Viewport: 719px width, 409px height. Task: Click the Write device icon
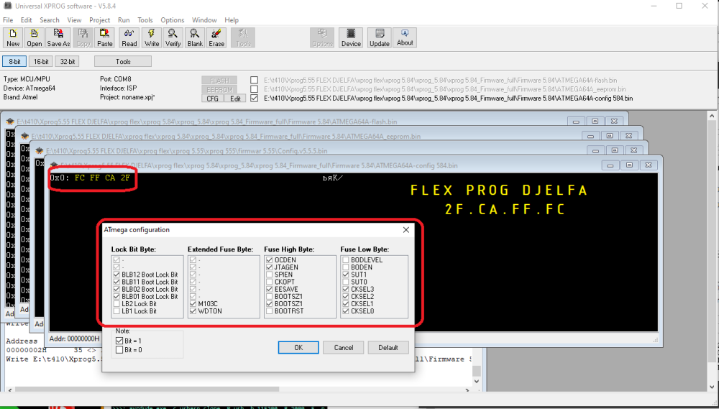pos(151,37)
